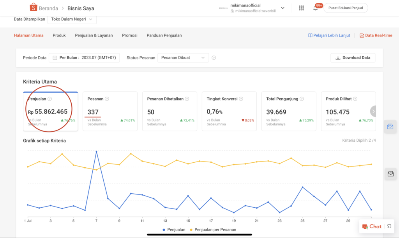
Task: Open the Penjualan & Layanan tab
Action: 94,35
